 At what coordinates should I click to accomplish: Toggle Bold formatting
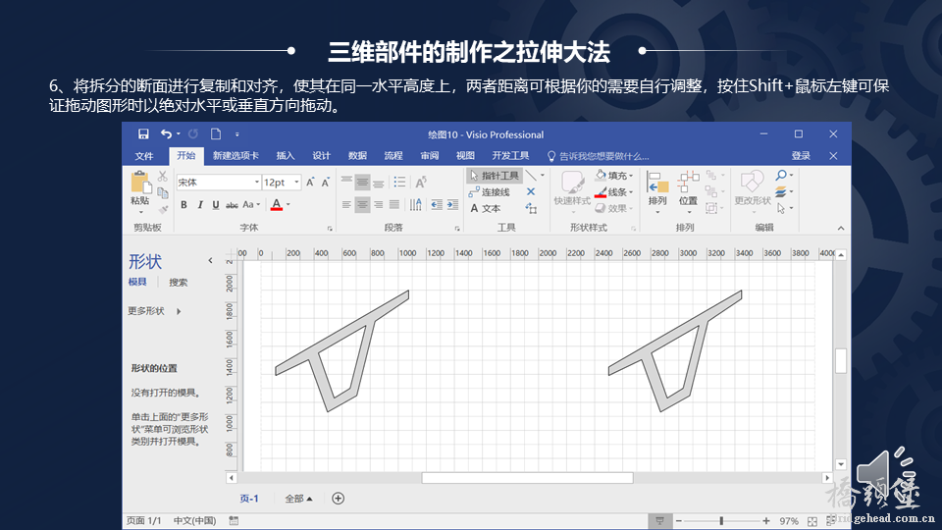click(183, 205)
